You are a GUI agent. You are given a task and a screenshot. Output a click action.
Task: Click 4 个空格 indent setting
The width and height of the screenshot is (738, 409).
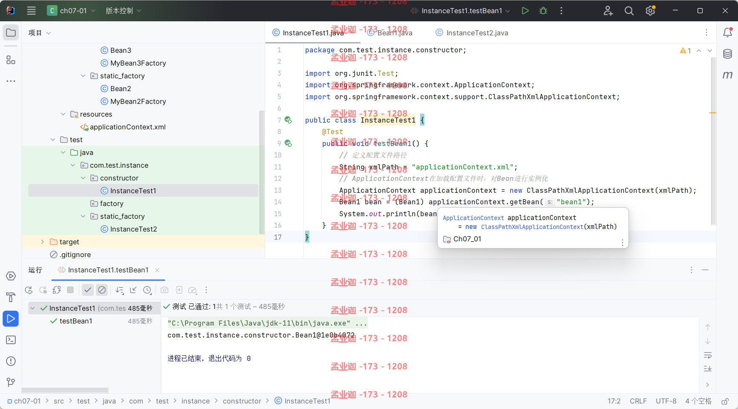(698, 401)
